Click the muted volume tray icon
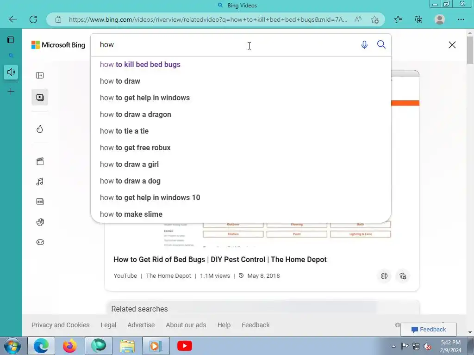474x355 pixels. coord(427,347)
